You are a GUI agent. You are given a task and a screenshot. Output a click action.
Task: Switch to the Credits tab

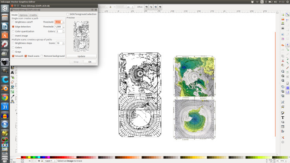[x=33, y=15]
